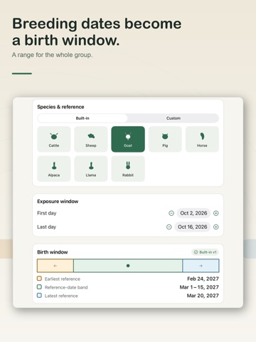The height and width of the screenshot is (342, 256).
Task: Click the center dot in the birth window bar
Action: (x=128, y=266)
